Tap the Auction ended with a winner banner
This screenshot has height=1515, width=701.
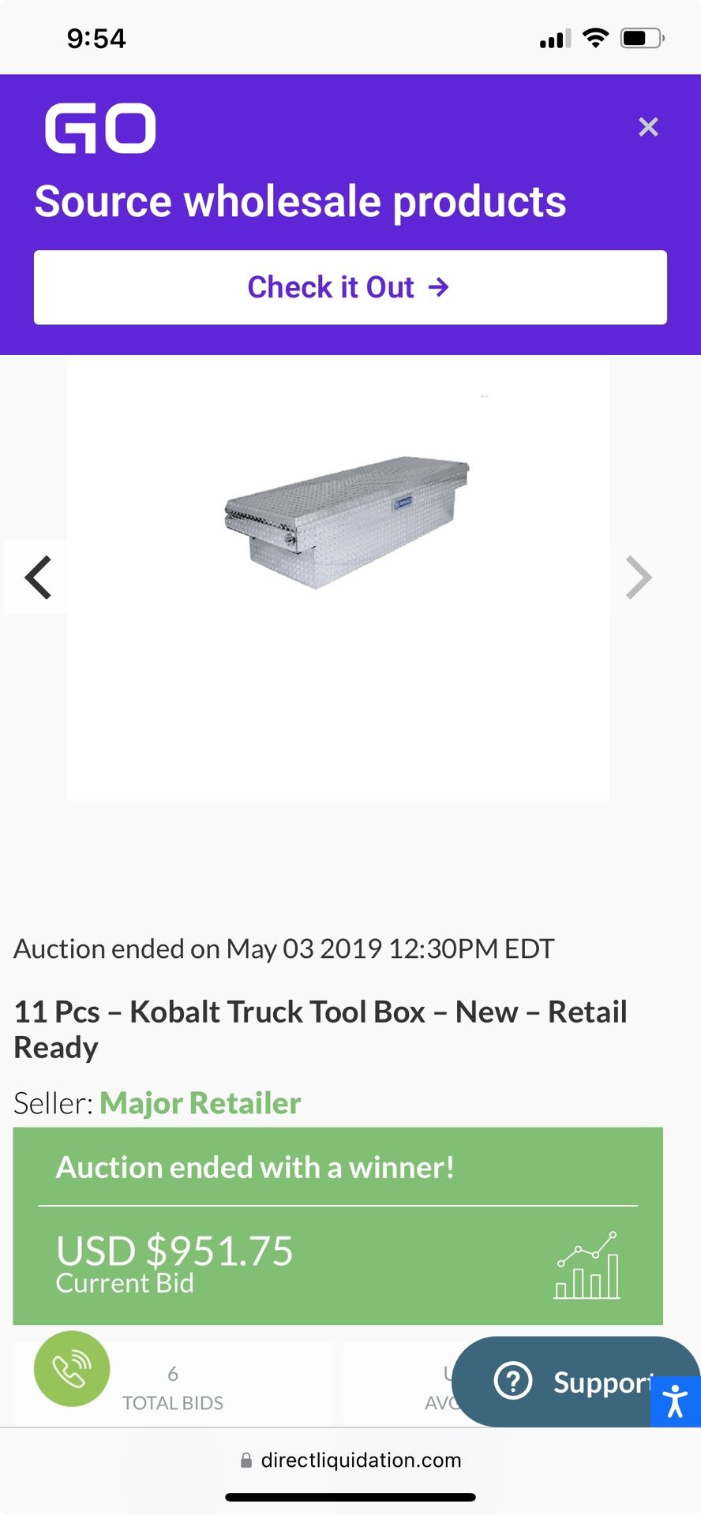point(255,1168)
